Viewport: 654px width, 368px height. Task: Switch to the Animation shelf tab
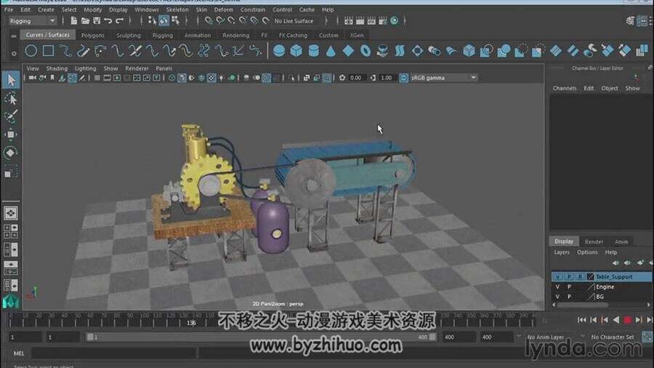click(x=198, y=36)
